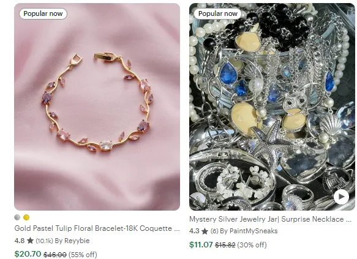Click the (10.1k) review count
The image size is (357, 259).
(x=45, y=241)
